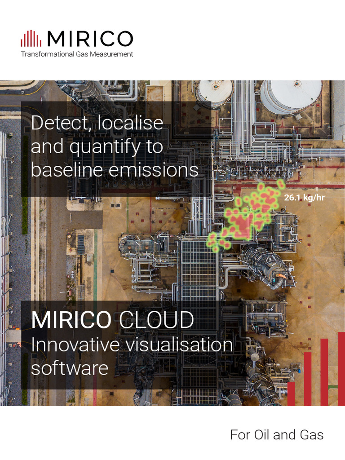
Task: Click the 'For Oil and Gas' text
Action: point(277,435)
